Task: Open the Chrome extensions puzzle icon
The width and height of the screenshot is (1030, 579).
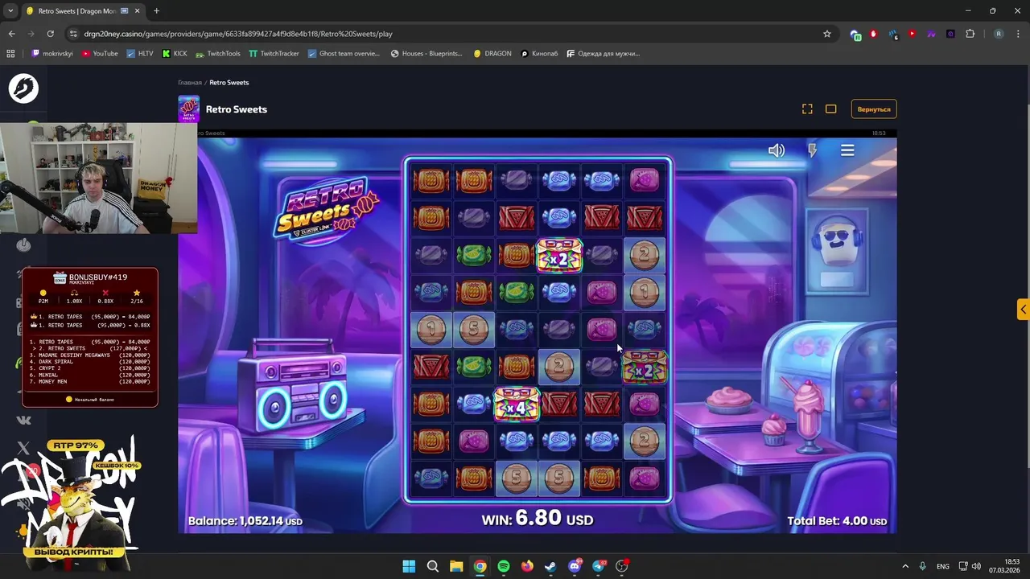Action: tap(970, 34)
